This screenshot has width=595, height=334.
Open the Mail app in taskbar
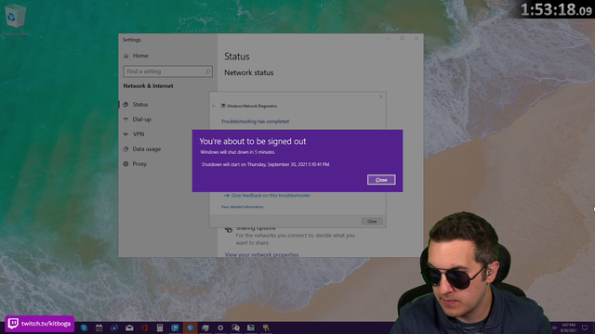pos(129,328)
